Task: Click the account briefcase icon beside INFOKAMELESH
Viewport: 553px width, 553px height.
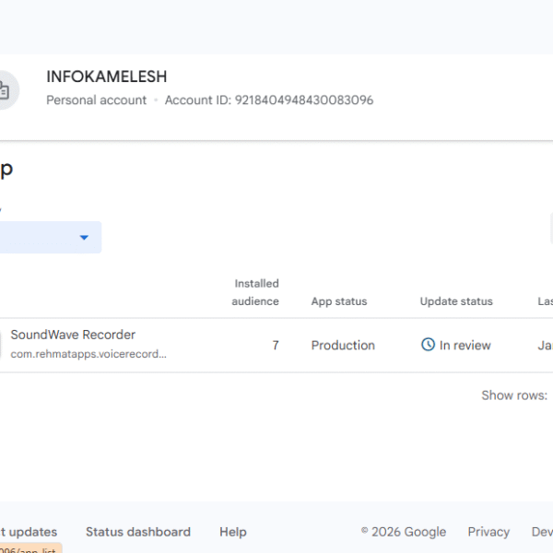Action: (x=4, y=89)
